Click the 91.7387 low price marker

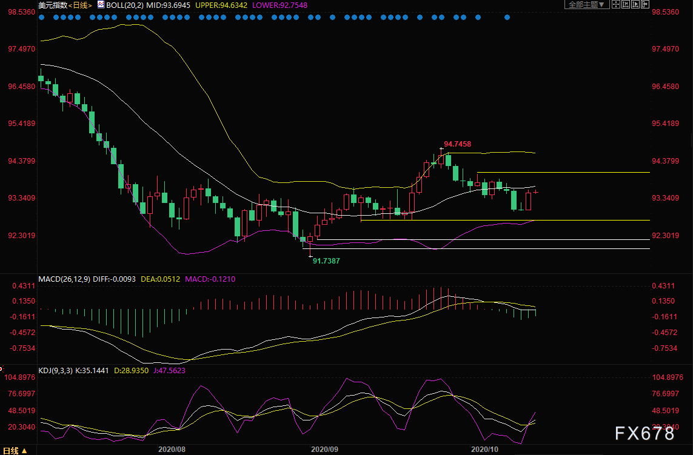pyautogui.click(x=326, y=260)
